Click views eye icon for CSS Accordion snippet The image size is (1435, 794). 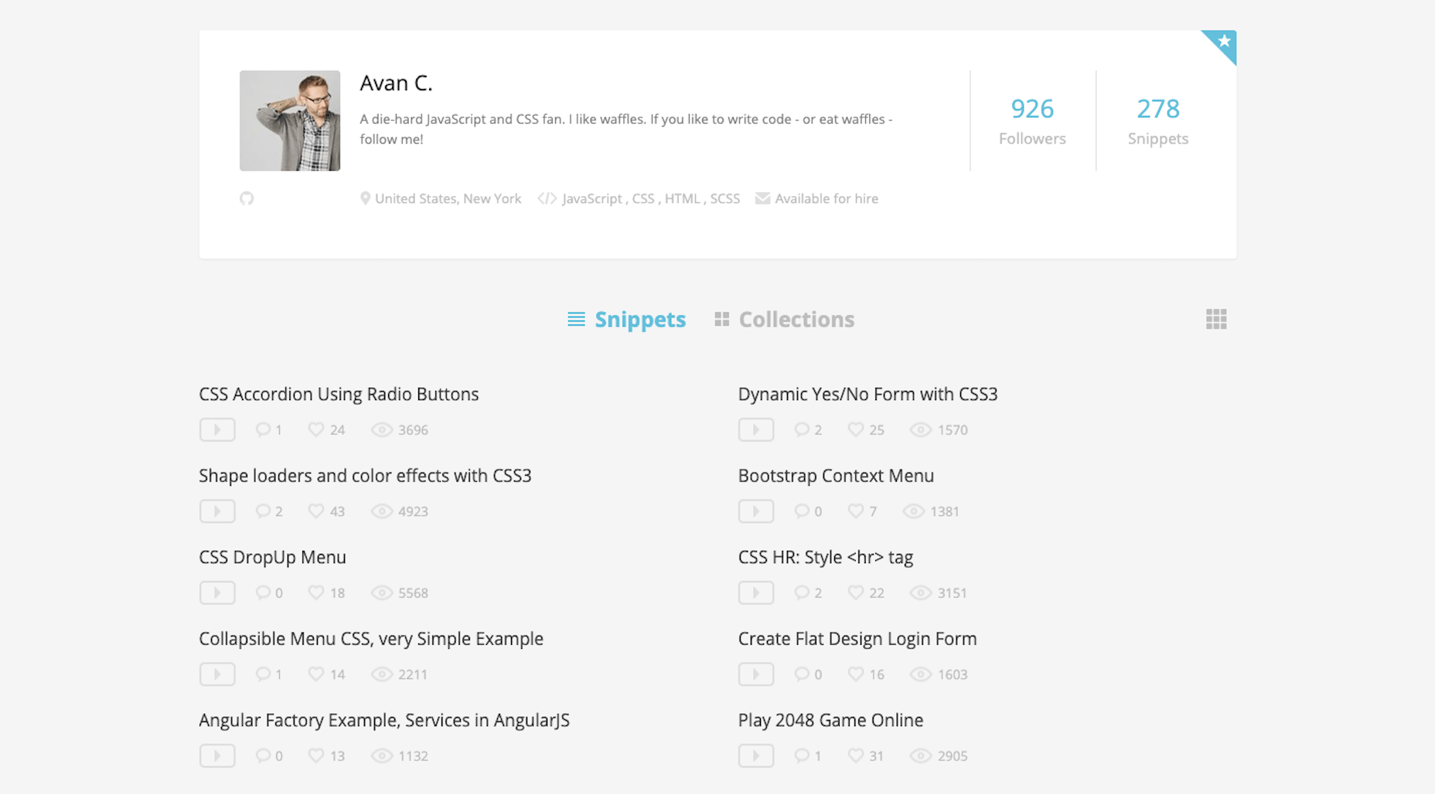pos(382,429)
